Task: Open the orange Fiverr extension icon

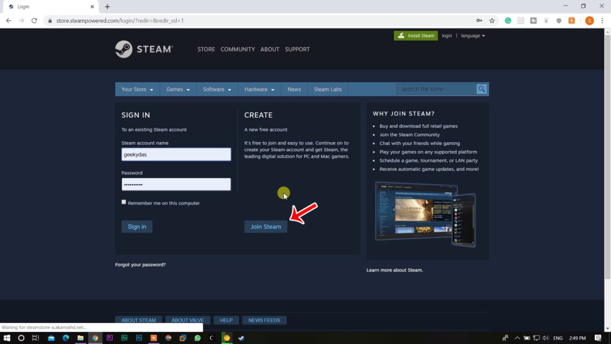Action: pos(572,21)
